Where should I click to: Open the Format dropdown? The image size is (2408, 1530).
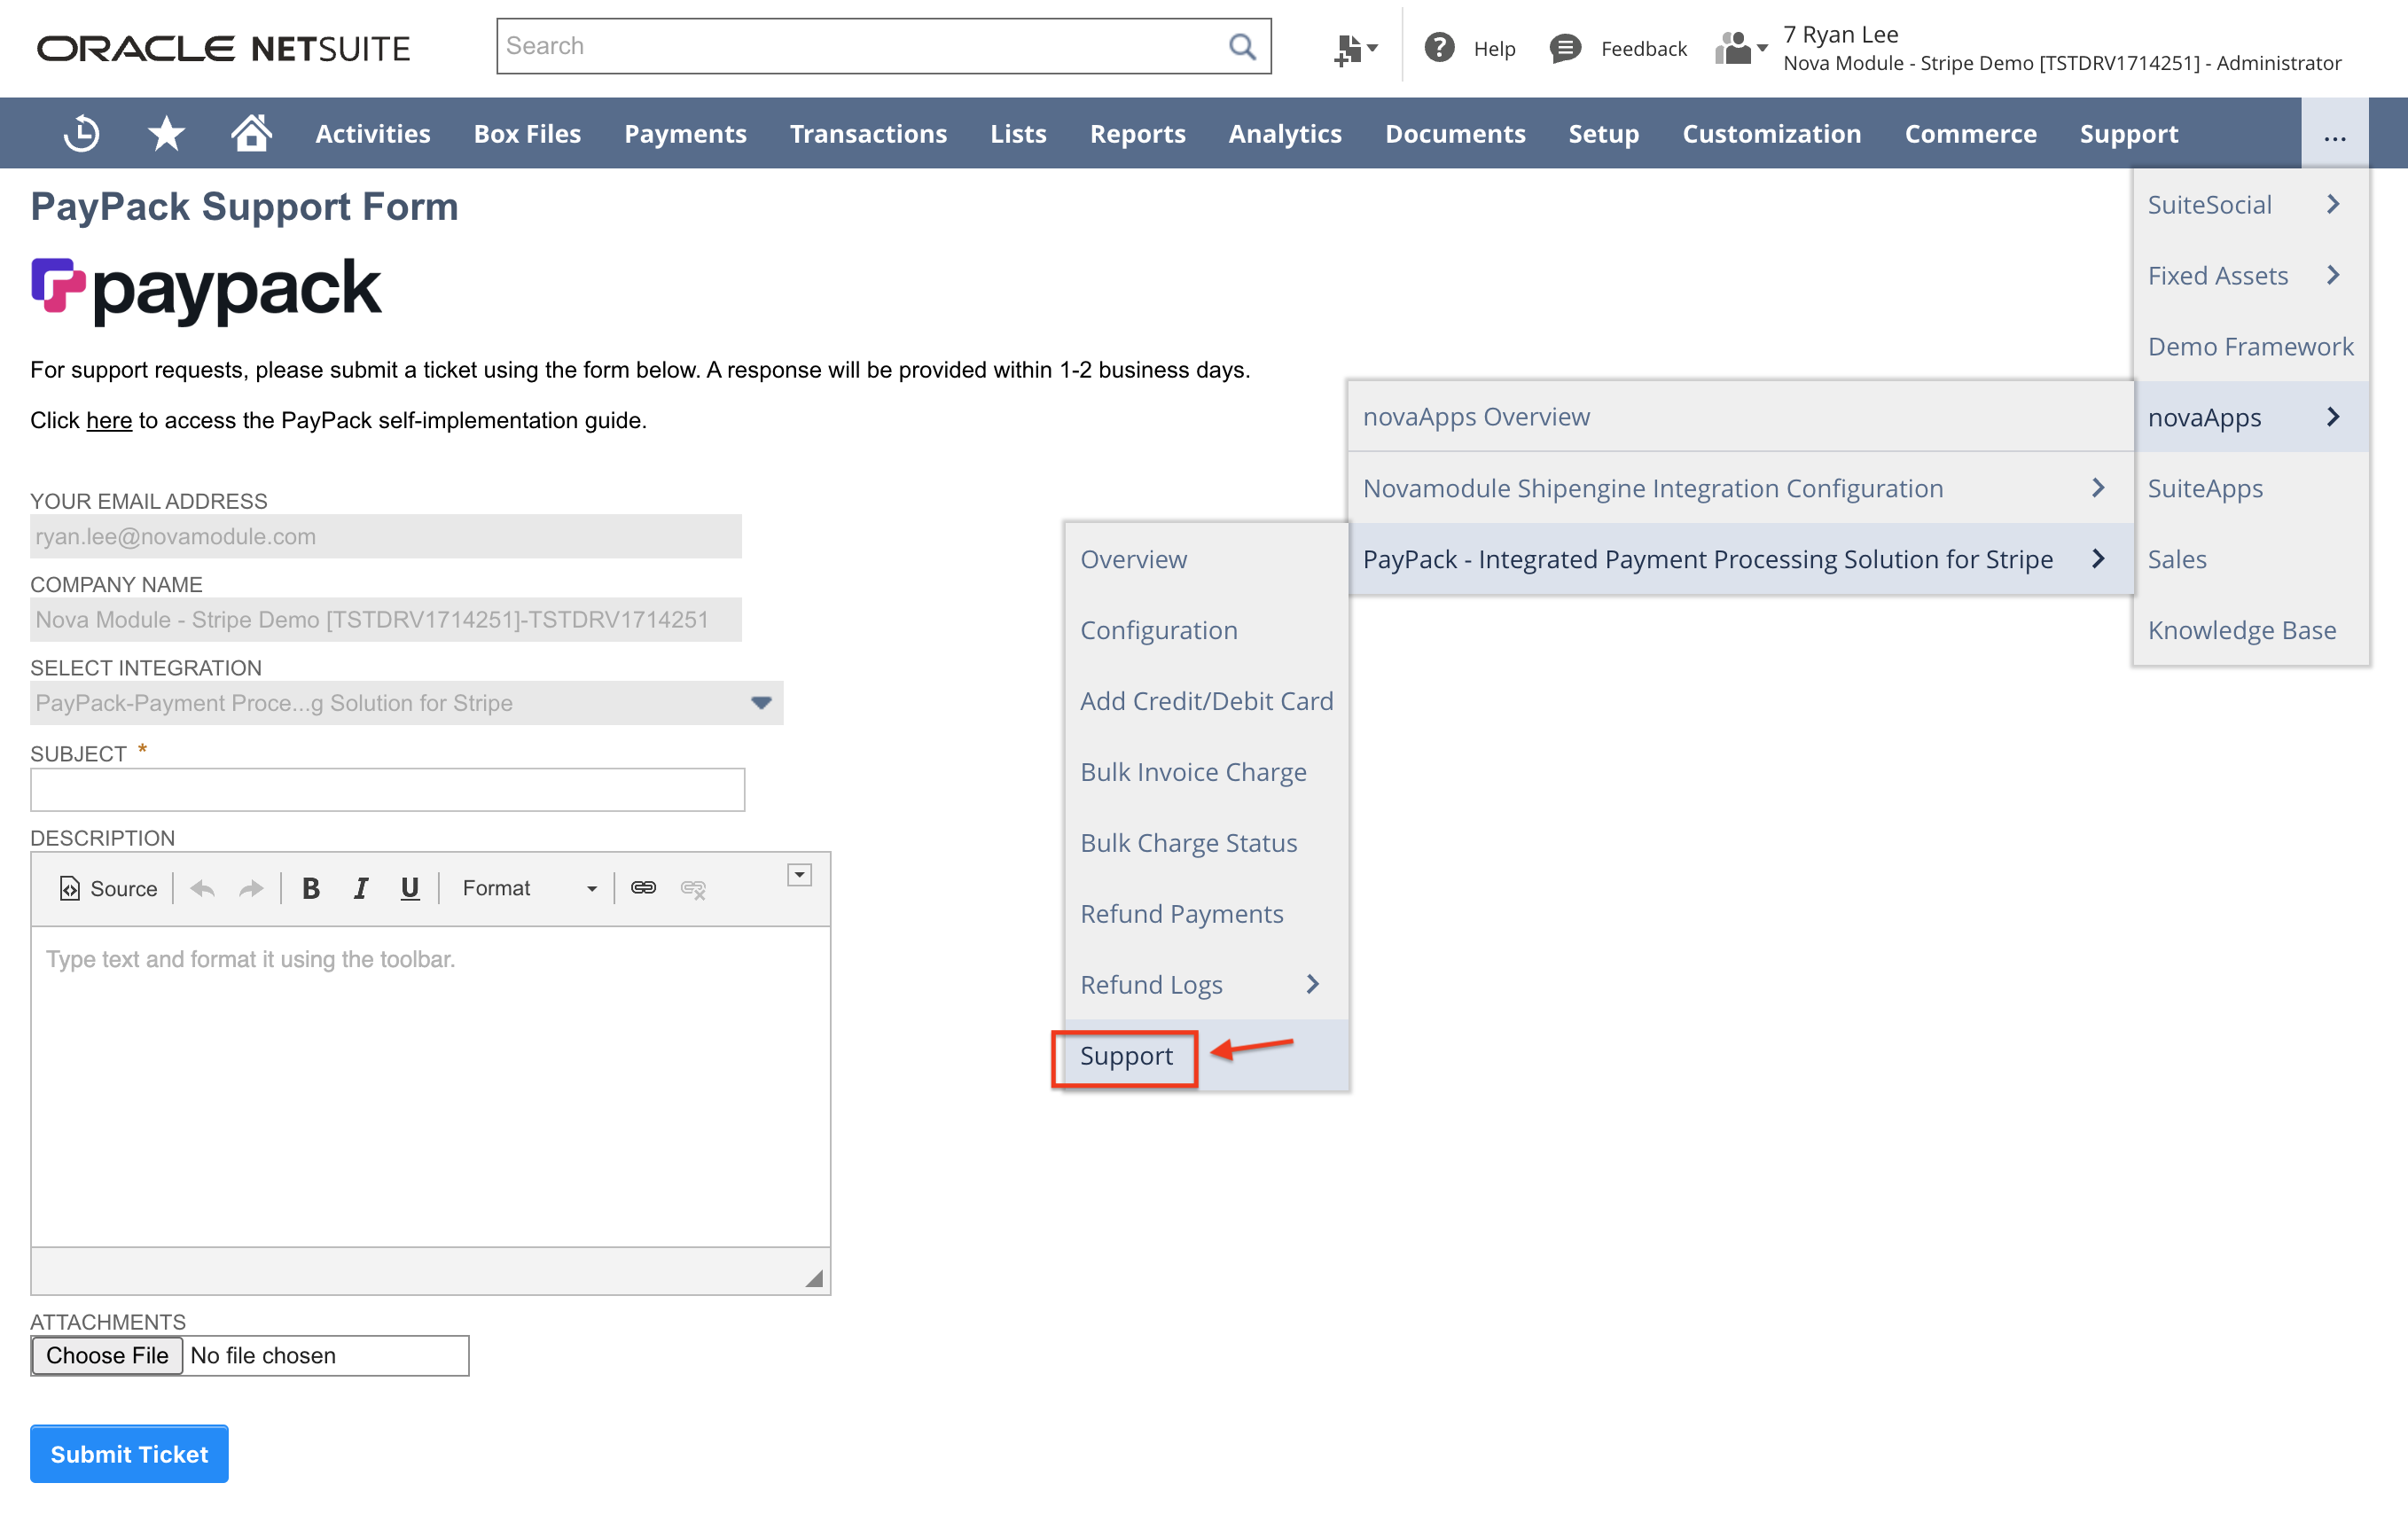click(x=528, y=888)
